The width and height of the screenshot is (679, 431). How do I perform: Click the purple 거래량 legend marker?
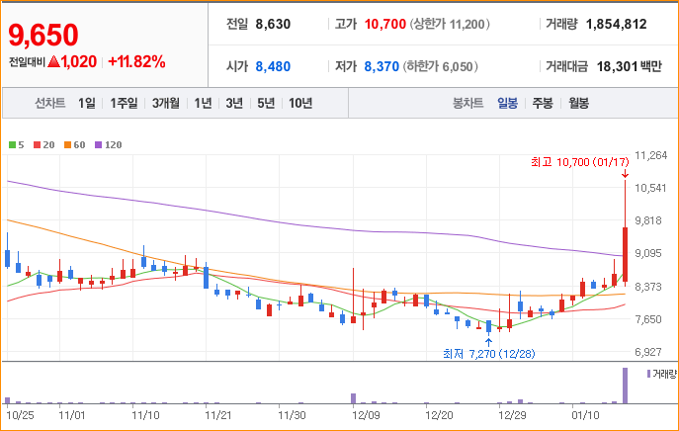click(648, 374)
